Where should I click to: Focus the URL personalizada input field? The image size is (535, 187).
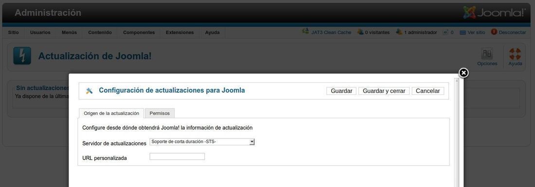[x=177, y=156]
